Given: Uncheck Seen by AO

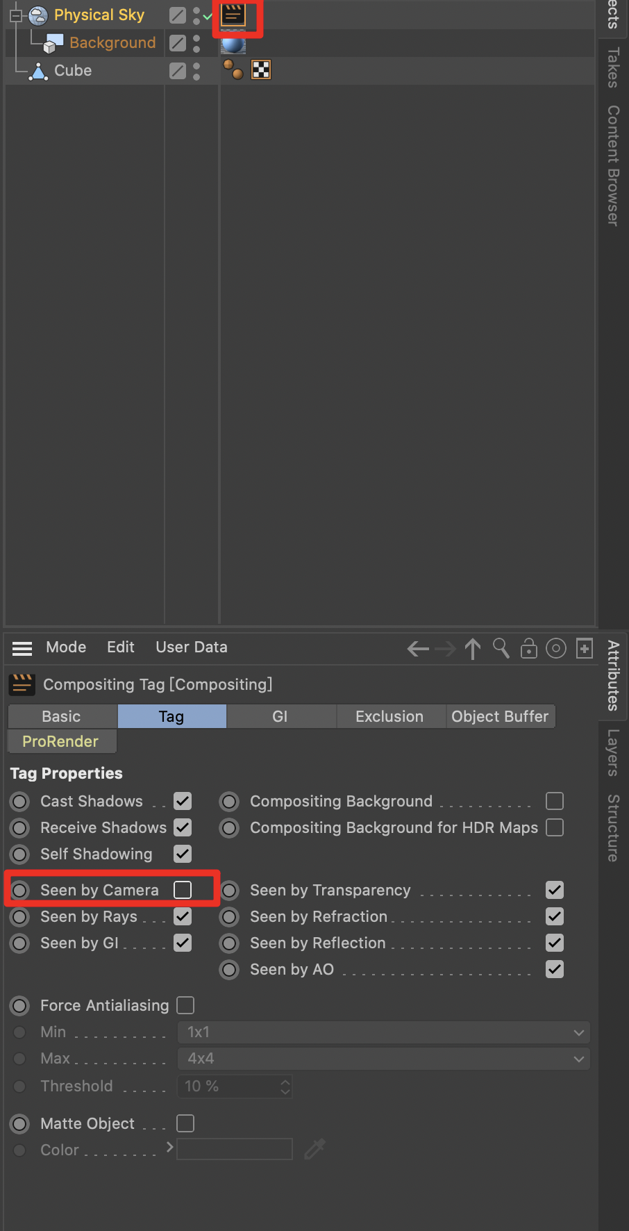Looking at the screenshot, I should tap(555, 969).
